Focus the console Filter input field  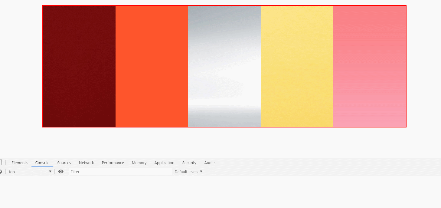[x=120, y=172]
